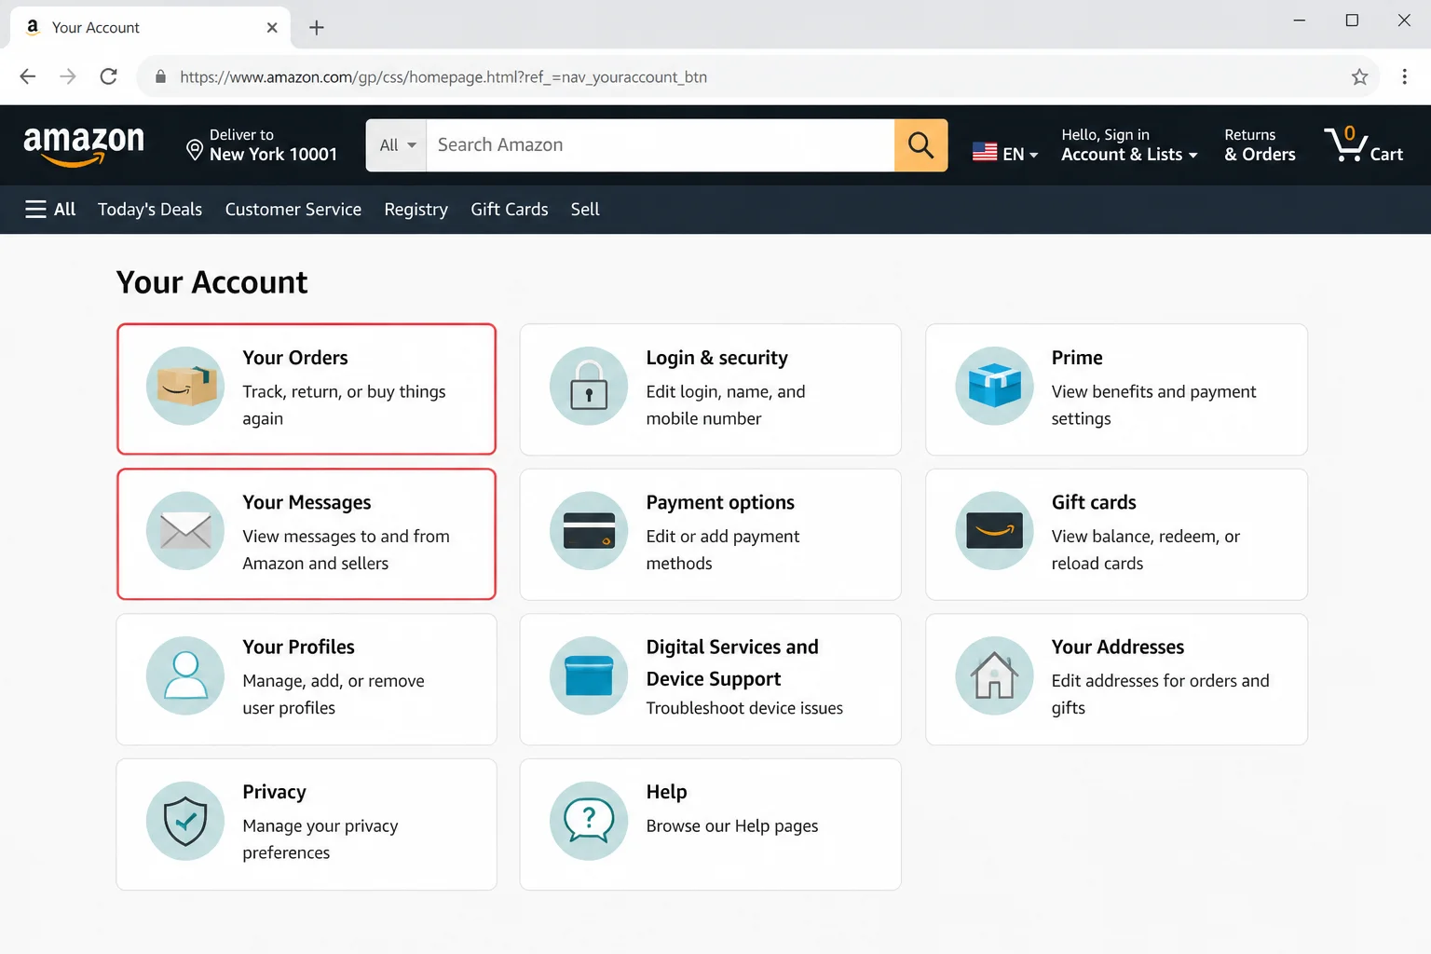This screenshot has width=1431, height=954.
Task: Click the orange search magnifier button
Action: (920, 145)
